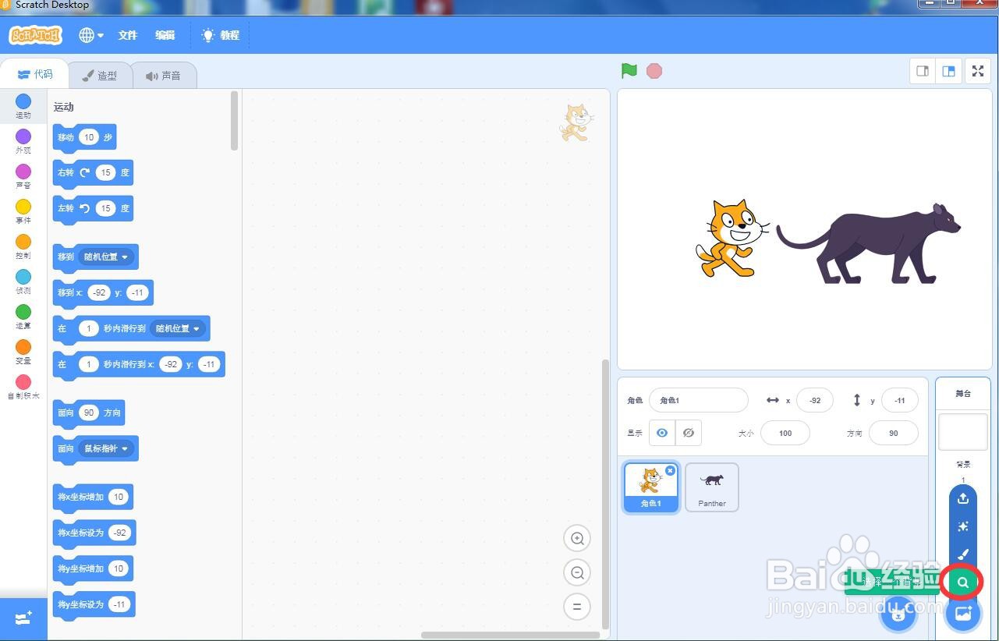Zoom in the code workspace
The width and height of the screenshot is (999, 641).
point(577,538)
